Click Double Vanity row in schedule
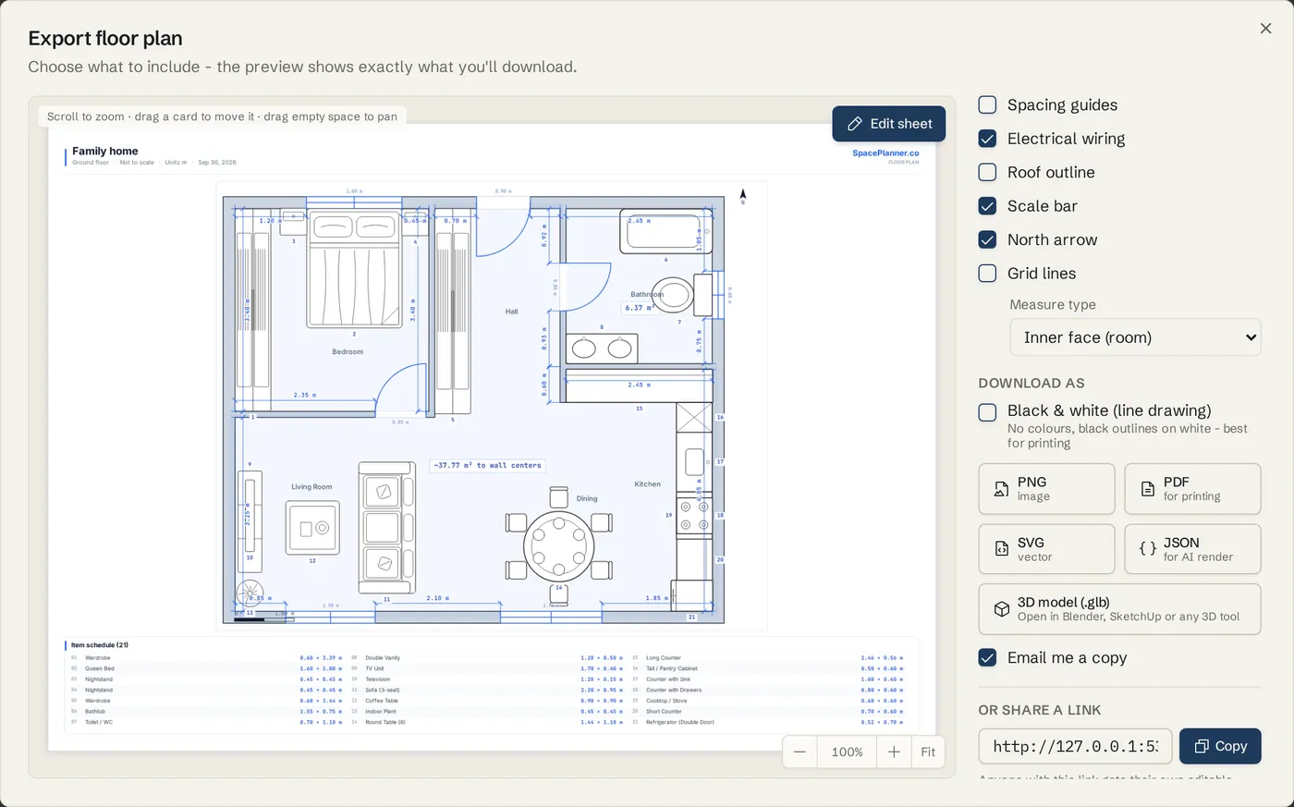Image resolution: width=1294 pixels, height=807 pixels. (x=486, y=658)
